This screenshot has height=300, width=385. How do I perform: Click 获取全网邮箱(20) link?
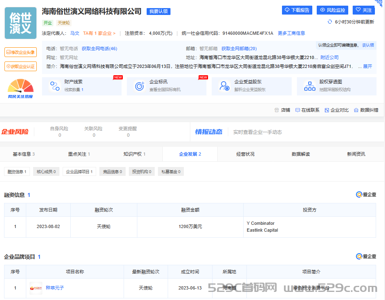(x=239, y=49)
